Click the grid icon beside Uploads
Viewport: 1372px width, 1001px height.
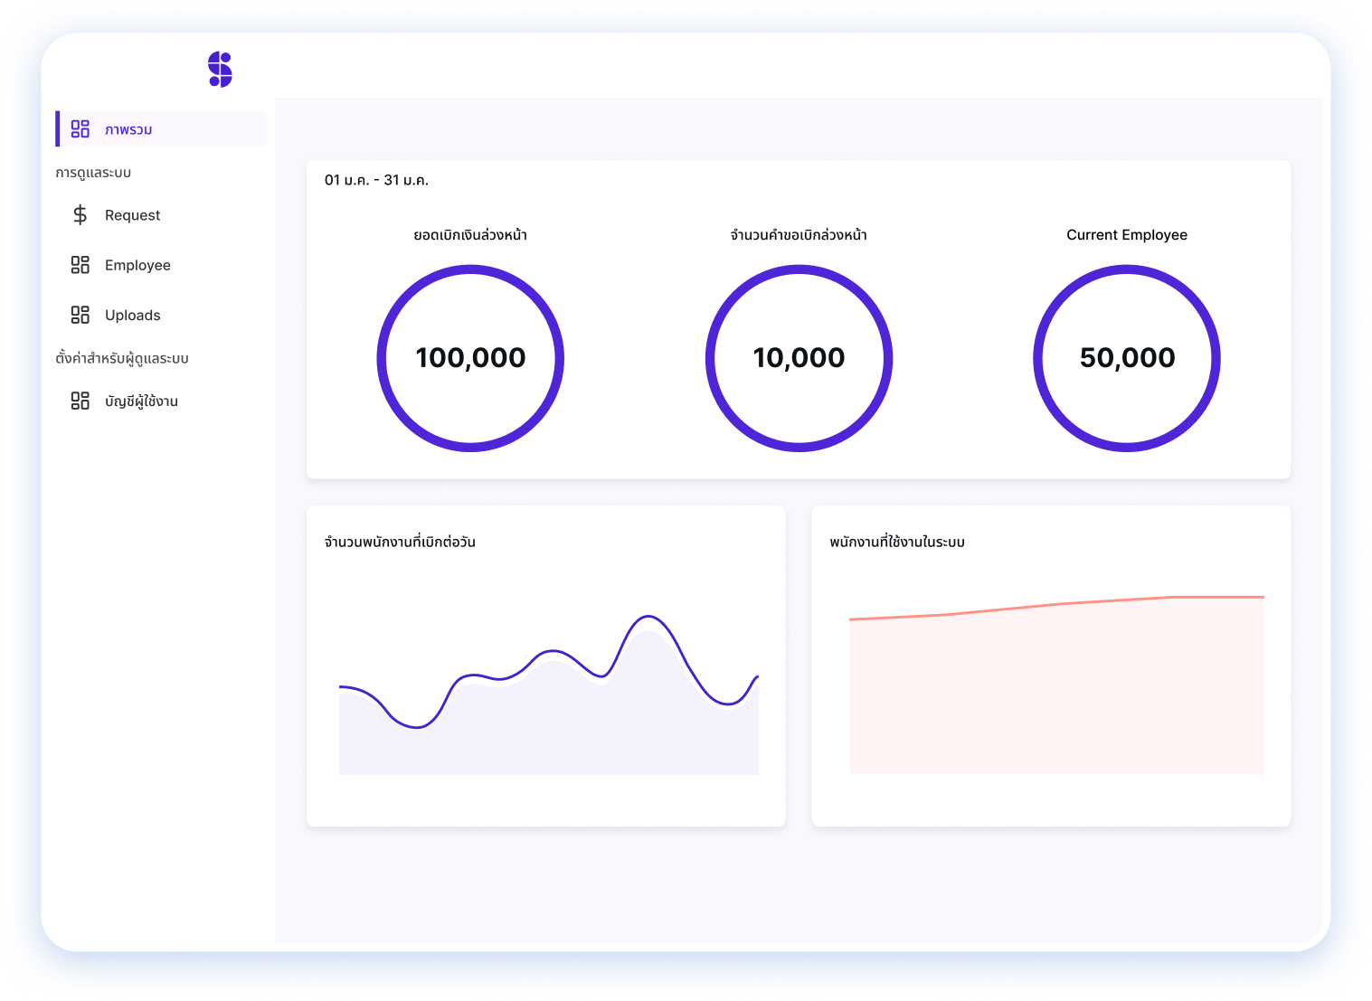(80, 315)
